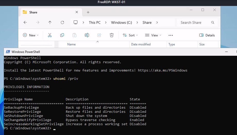Go back with the left arrow
The width and height of the screenshot is (237, 135).
(25, 22)
